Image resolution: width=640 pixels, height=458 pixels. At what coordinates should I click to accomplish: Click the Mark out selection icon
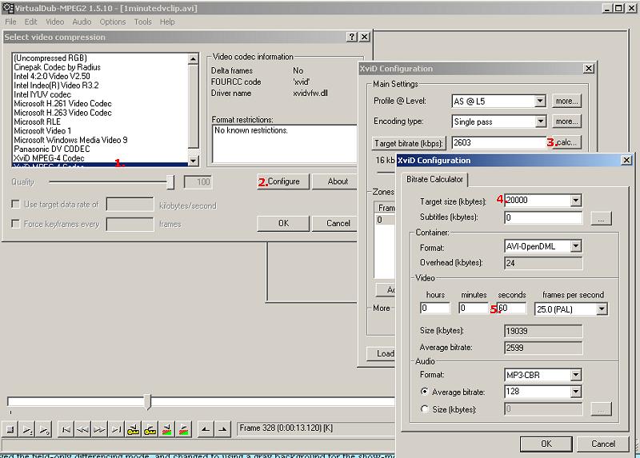click(222, 429)
